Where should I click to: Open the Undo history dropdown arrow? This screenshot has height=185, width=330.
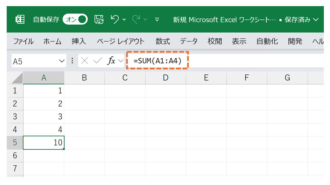pyautogui.click(x=124, y=20)
